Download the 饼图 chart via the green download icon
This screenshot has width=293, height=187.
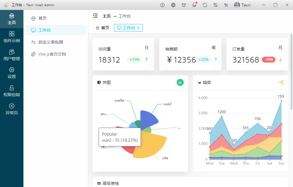pyautogui.click(x=180, y=82)
